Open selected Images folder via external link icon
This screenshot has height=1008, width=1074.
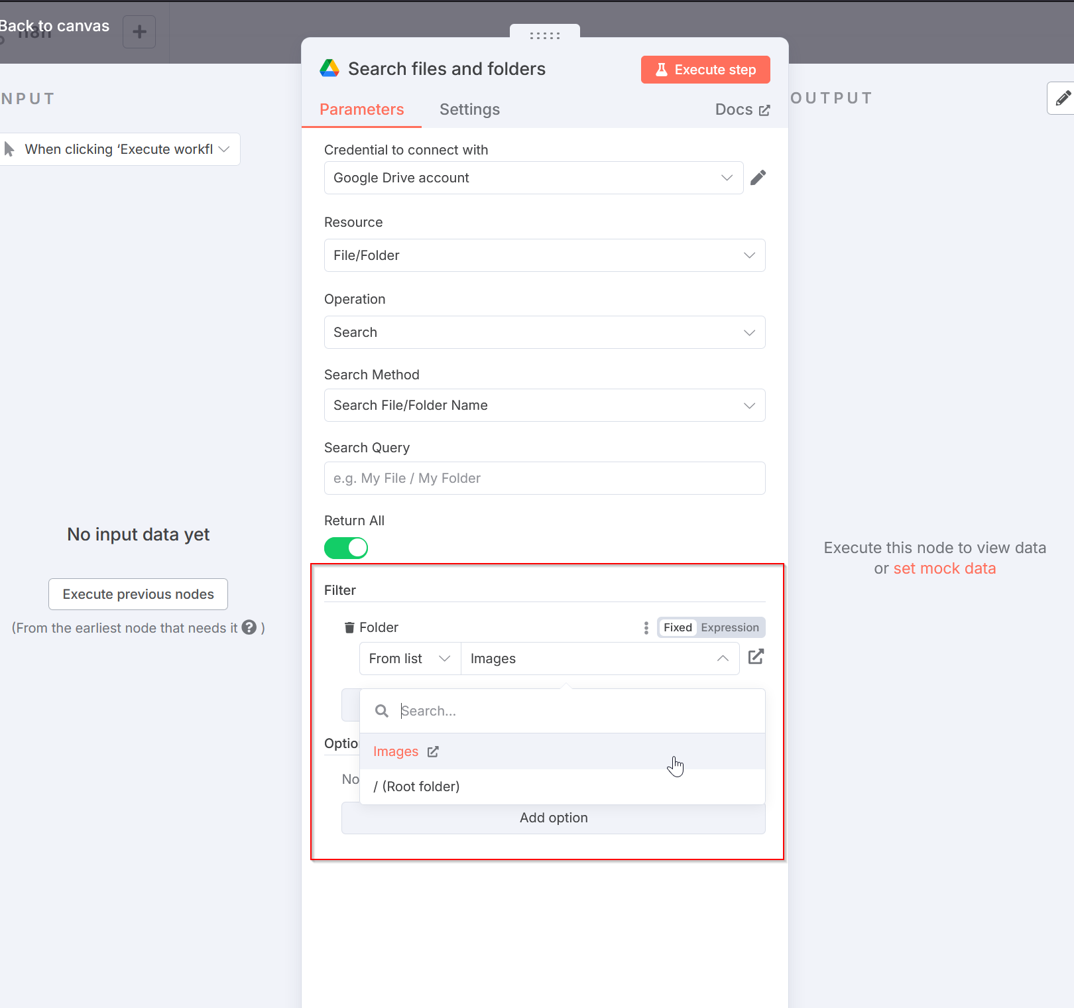[x=756, y=657]
